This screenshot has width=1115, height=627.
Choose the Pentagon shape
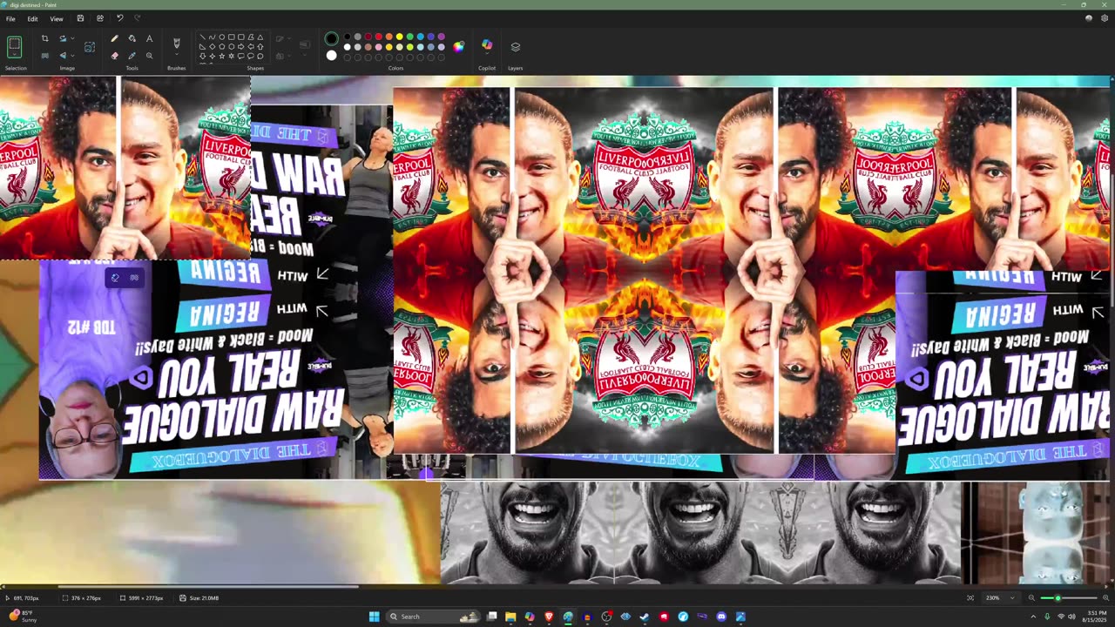(221, 46)
